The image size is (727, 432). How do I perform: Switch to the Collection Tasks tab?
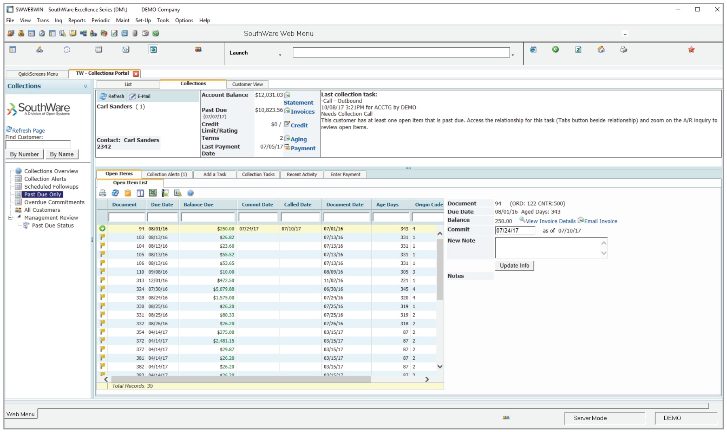coord(258,175)
